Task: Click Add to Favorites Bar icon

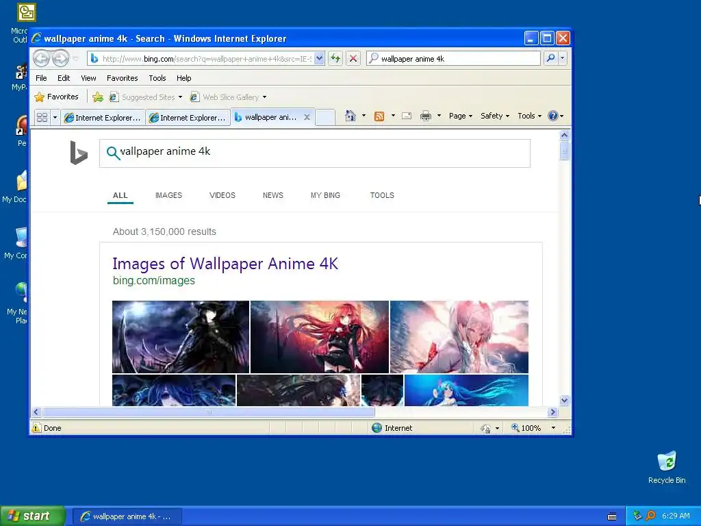Action: click(98, 97)
